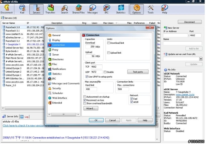Click the Hard limit input field
206x144 pixels.
[91, 89]
